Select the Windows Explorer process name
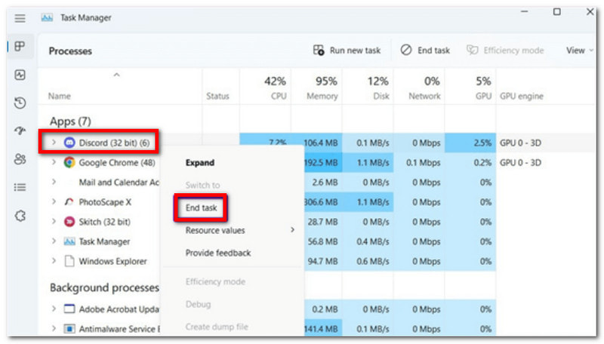The height and width of the screenshot is (344, 604). pos(112,262)
